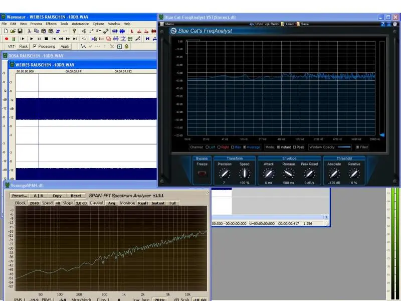Toggle the Filled checkbox in FreqAnalyst
Viewport: 401px width, 301px height.
point(357,147)
